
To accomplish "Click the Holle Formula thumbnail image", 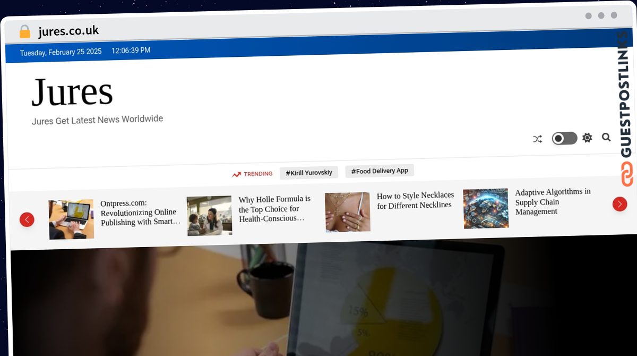I will coord(210,216).
